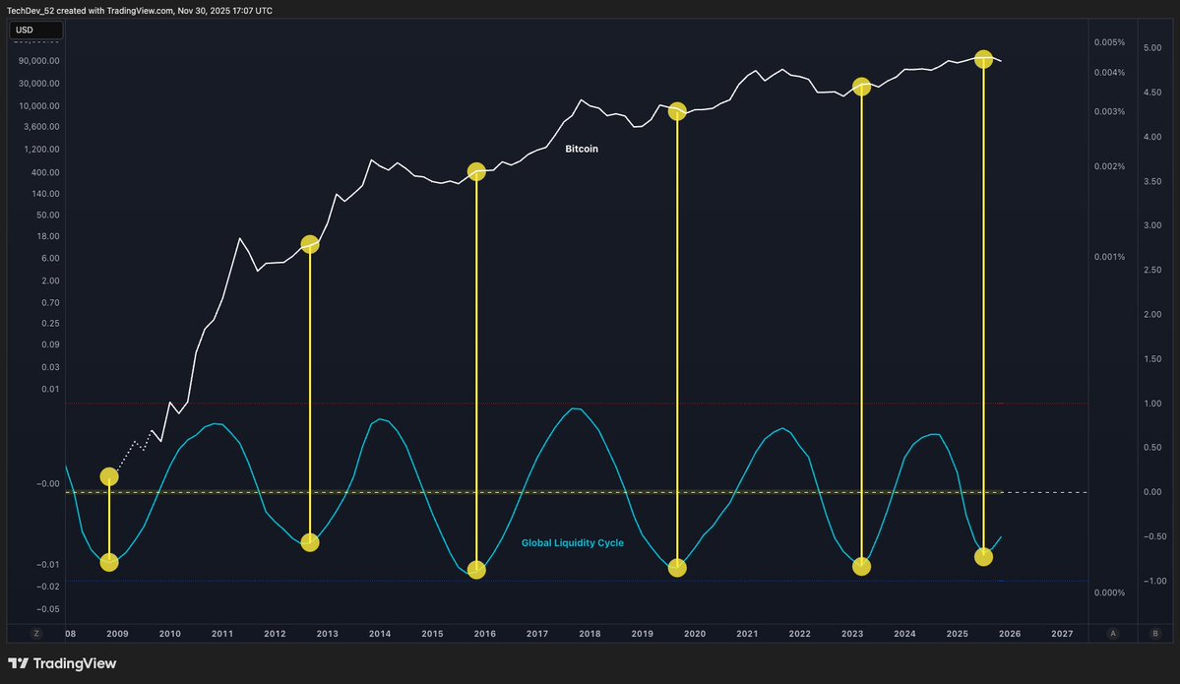Toggle the USD currency display
The height and width of the screenshot is (684, 1180).
pos(35,30)
